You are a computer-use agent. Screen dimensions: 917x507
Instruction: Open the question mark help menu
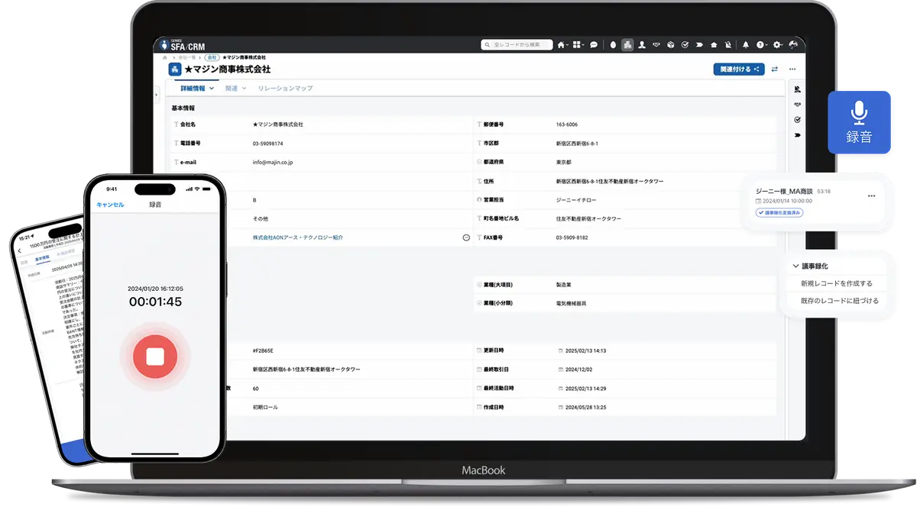click(761, 45)
